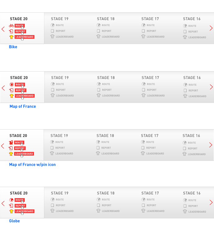Screen dimensions: 214x230
Task: Click the red report icon in the Globe row's Stage 20
Action: 11,206
